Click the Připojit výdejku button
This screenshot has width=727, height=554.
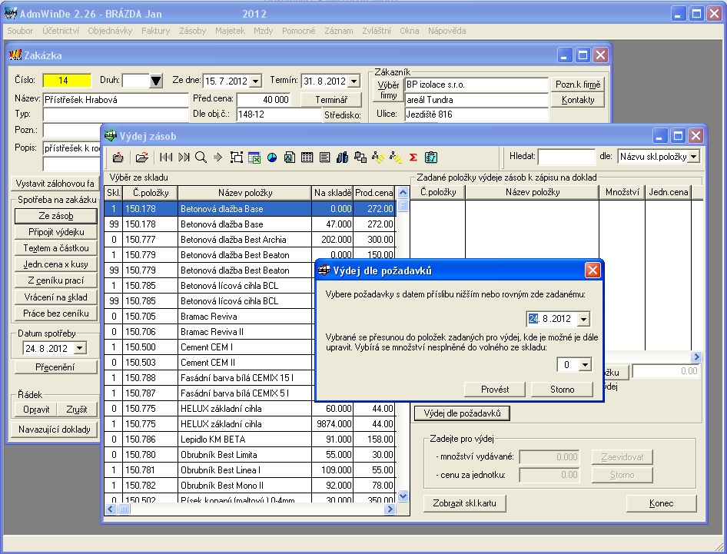tap(56, 232)
